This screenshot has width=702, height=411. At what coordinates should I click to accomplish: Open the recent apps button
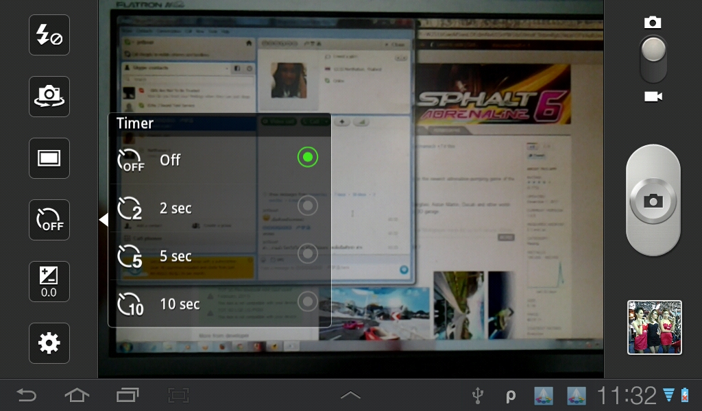click(128, 395)
